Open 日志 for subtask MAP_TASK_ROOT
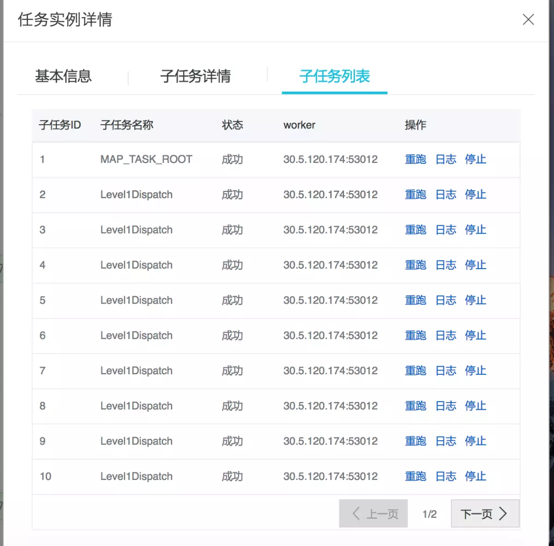554x546 pixels. 445,159
